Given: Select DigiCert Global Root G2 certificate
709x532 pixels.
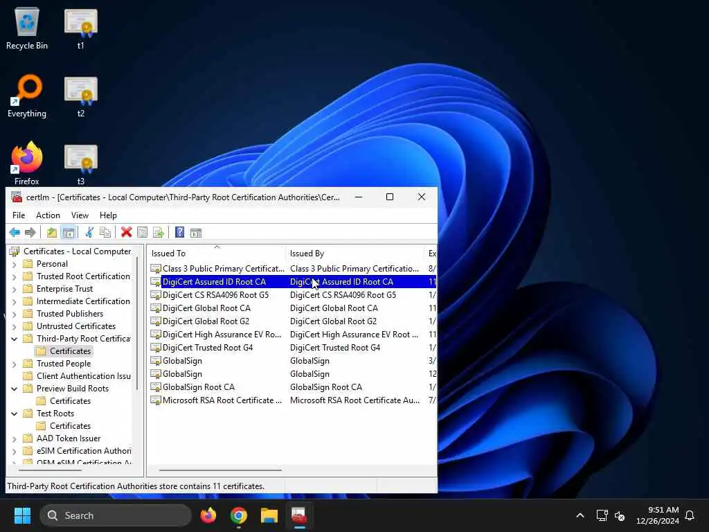Looking at the screenshot, I should (293, 321).
